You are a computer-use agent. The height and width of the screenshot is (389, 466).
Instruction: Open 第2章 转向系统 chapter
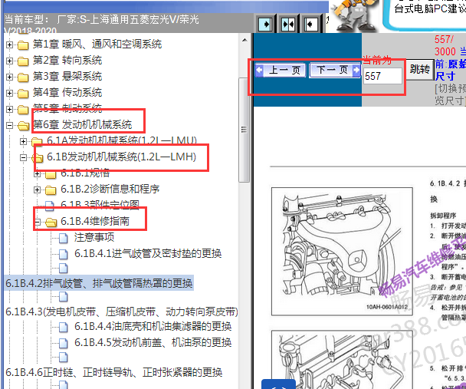point(67,61)
